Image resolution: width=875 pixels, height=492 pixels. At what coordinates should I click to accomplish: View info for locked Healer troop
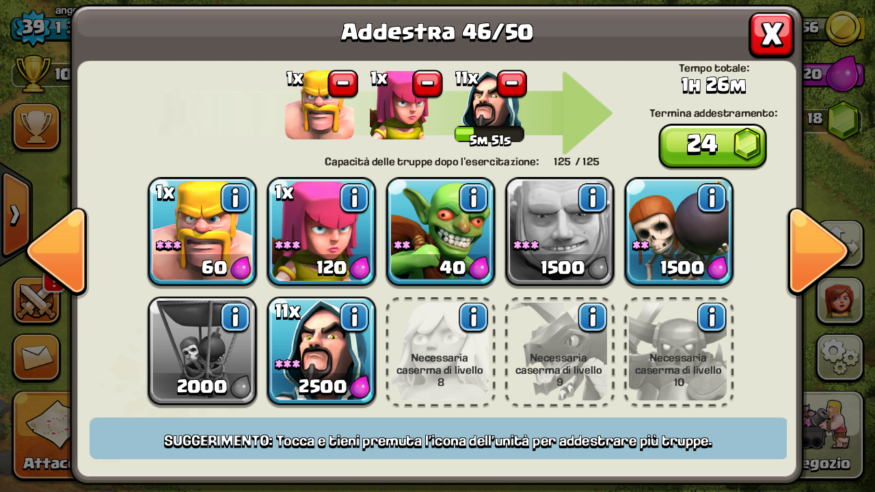[x=473, y=317]
